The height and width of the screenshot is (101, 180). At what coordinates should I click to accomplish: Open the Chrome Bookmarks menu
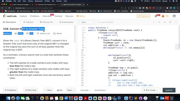point(39,1)
